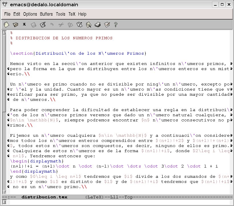234x206 pixels.
Task: Click the scrollbar down arrow
Action: (4, 192)
